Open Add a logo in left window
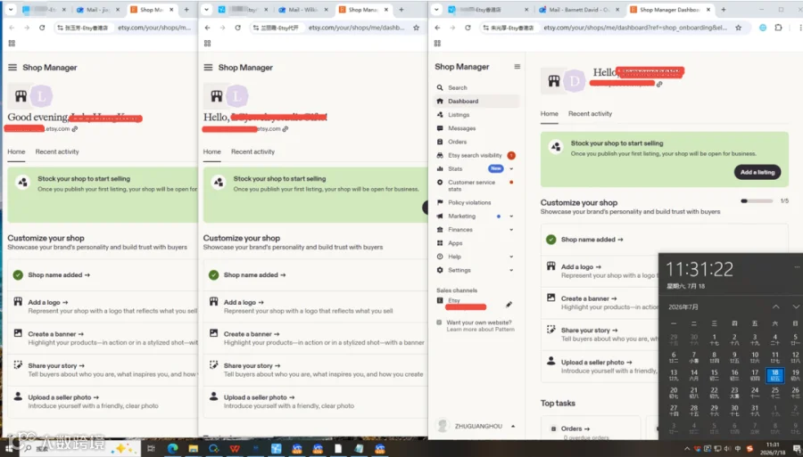This screenshot has height=457, width=803. tap(47, 303)
